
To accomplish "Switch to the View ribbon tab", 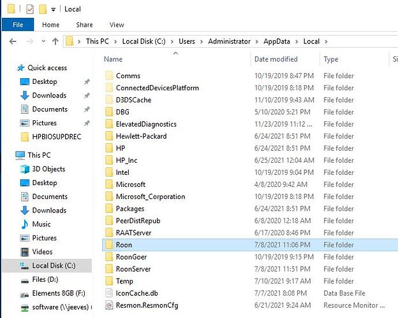I will pyautogui.click(x=117, y=25).
